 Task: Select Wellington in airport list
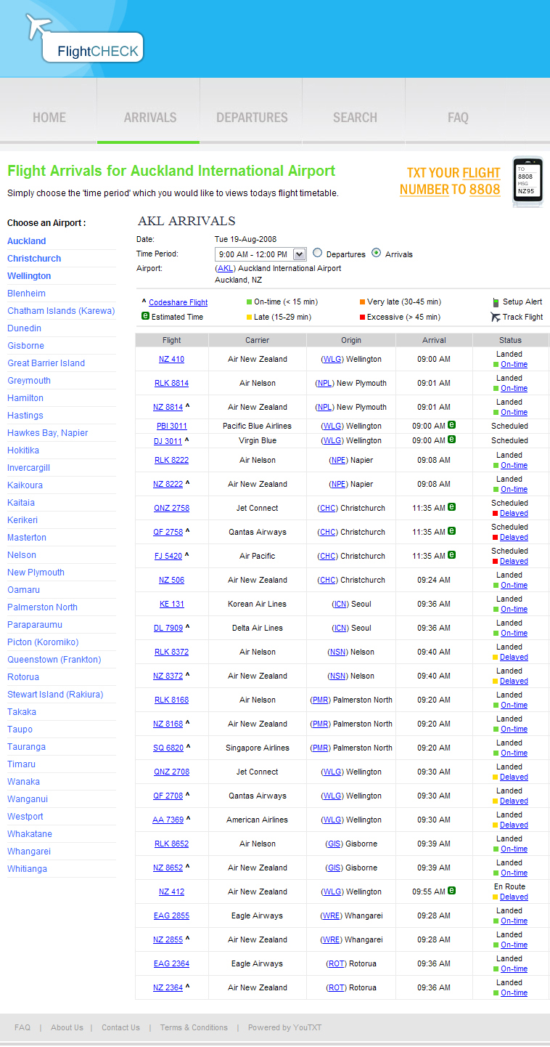(x=29, y=276)
